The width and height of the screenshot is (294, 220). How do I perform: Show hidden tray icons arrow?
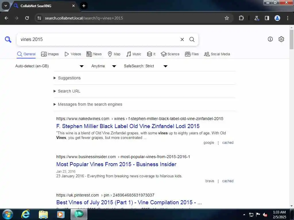[244, 215]
